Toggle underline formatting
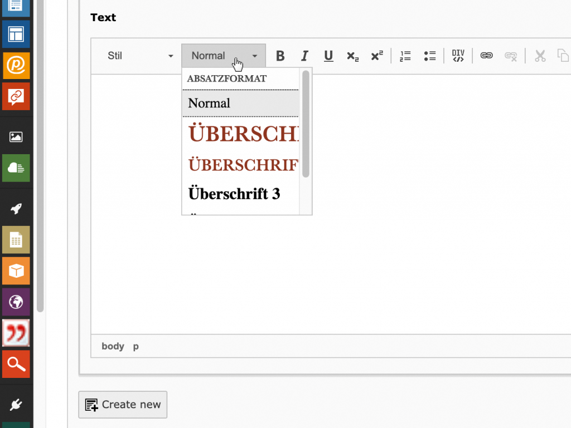 328,56
